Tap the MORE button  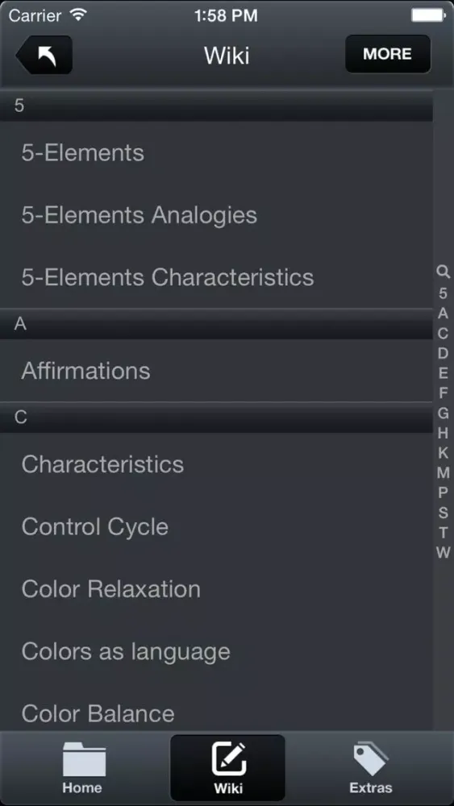(388, 54)
